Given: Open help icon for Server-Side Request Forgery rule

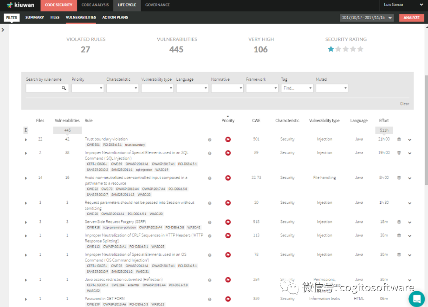Looking at the screenshot, I should (210, 222).
